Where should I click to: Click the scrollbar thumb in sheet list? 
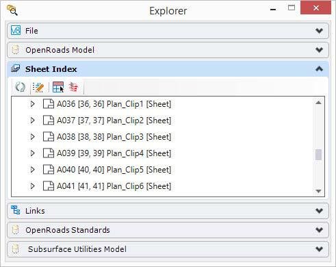point(318,155)
